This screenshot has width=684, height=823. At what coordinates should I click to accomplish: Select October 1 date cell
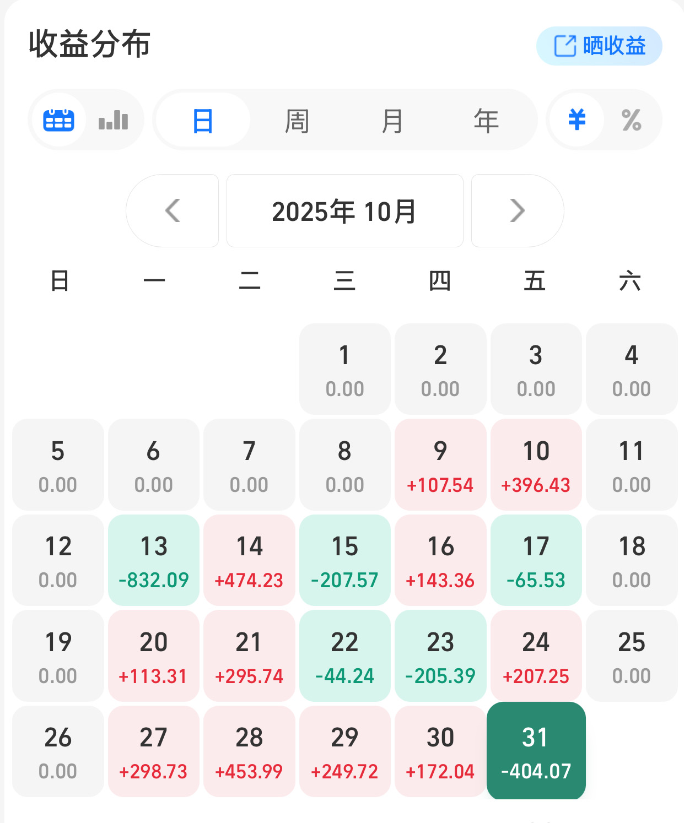[x=344, y=369]
